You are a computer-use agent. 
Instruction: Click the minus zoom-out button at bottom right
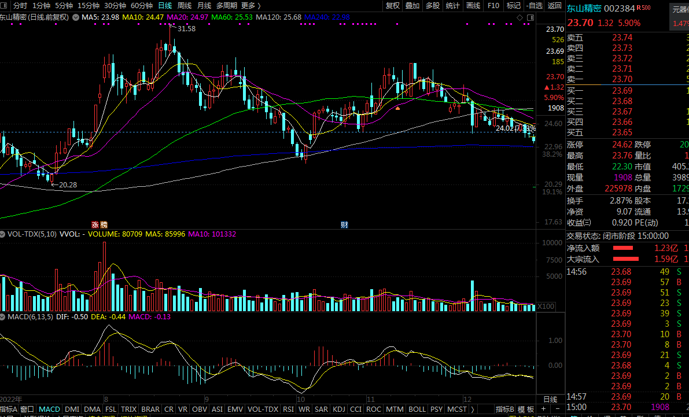[x=557, y=409]
